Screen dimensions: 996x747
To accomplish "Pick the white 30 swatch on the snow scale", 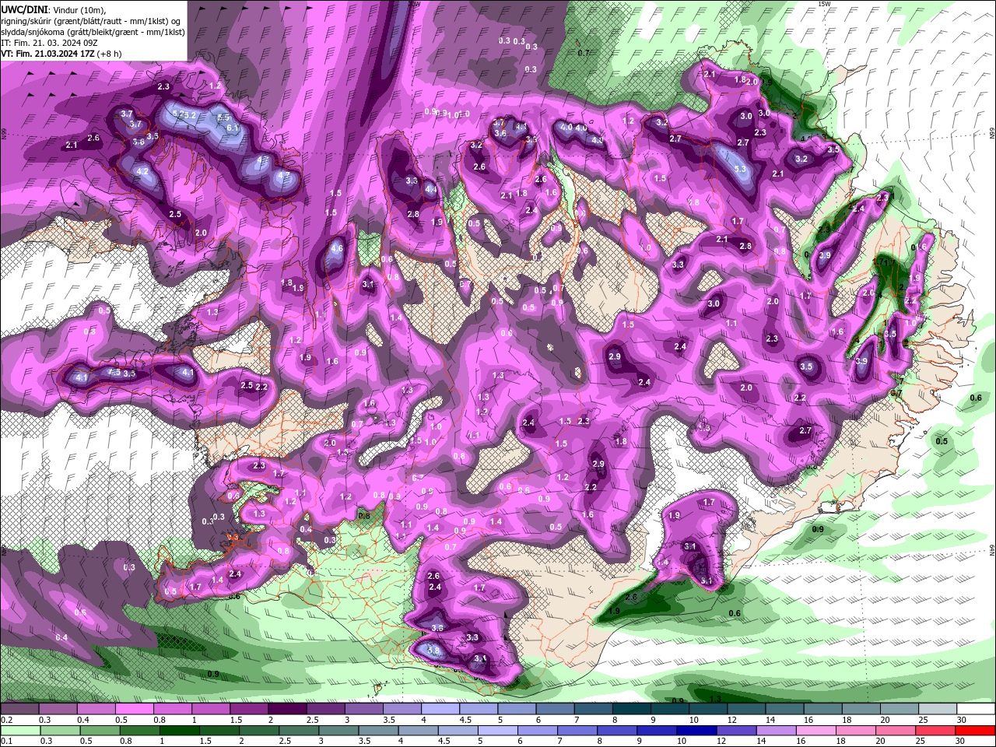I will tap(976, 709).
